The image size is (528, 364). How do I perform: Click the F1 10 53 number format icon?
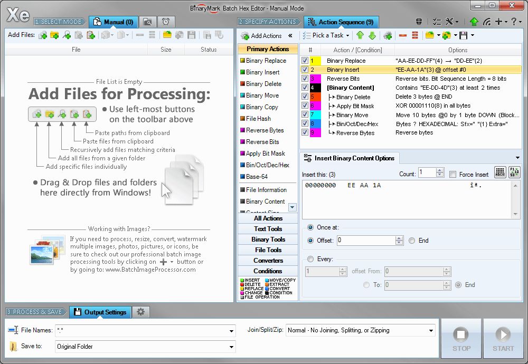514,173
